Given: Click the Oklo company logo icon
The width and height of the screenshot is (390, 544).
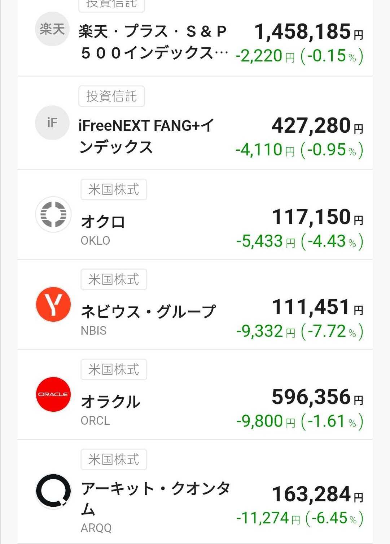Looking at the screenshot, I should pyautogui.click(x=53, y=214).
